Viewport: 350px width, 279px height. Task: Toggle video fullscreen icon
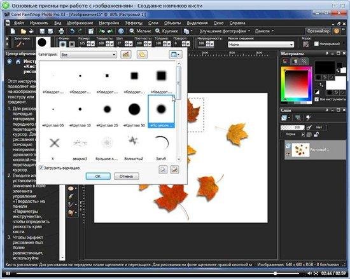pos(316,273)
